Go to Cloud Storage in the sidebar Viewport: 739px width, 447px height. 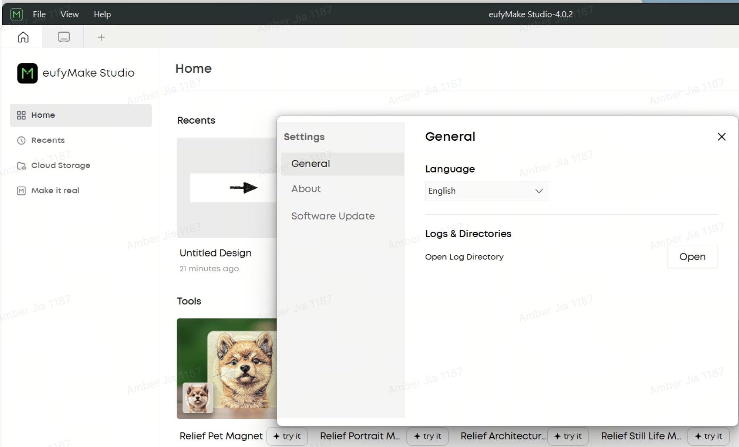pyautogui.click(x=61, y=166)
